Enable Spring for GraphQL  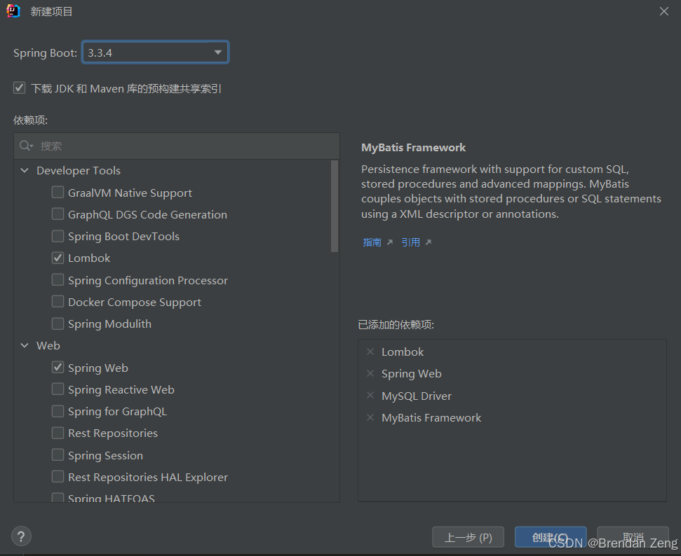[x=58, y=411]
